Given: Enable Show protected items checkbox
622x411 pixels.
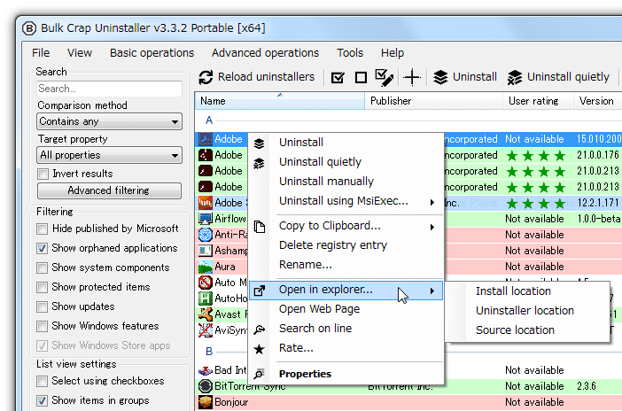Looking at the screenshot, I should (42, 287).
